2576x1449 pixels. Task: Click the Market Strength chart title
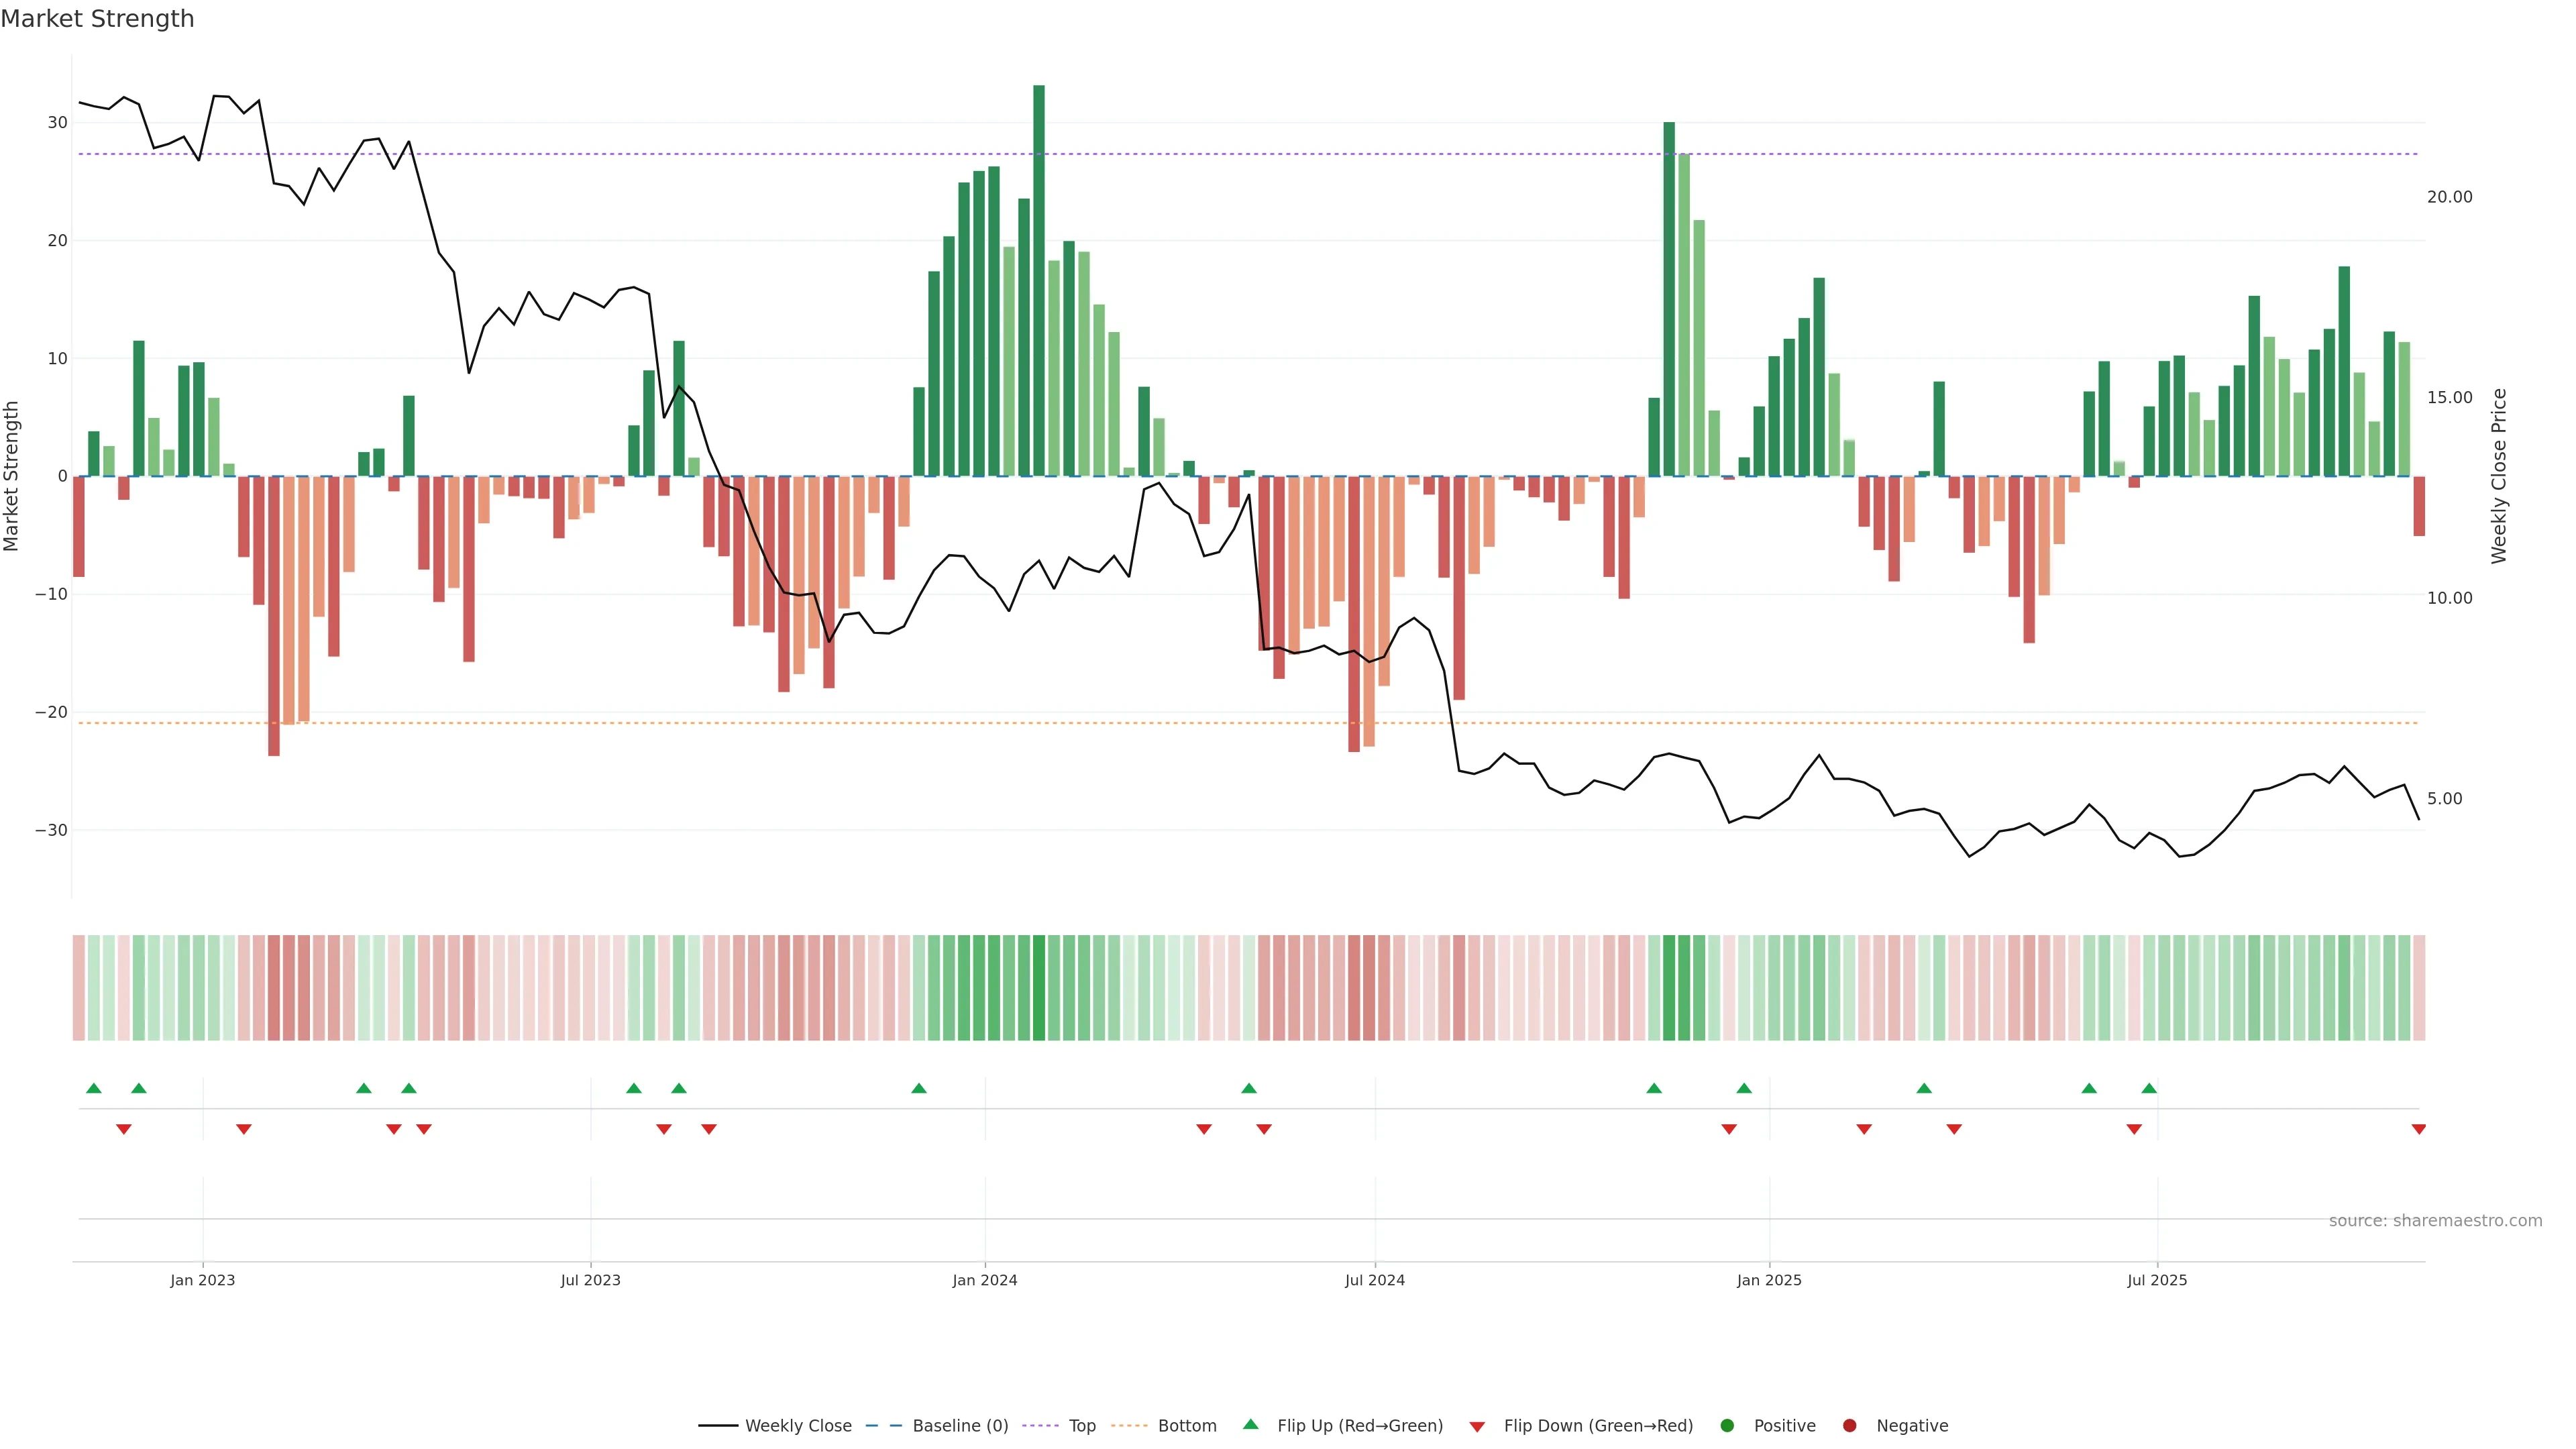coord(97,18)
